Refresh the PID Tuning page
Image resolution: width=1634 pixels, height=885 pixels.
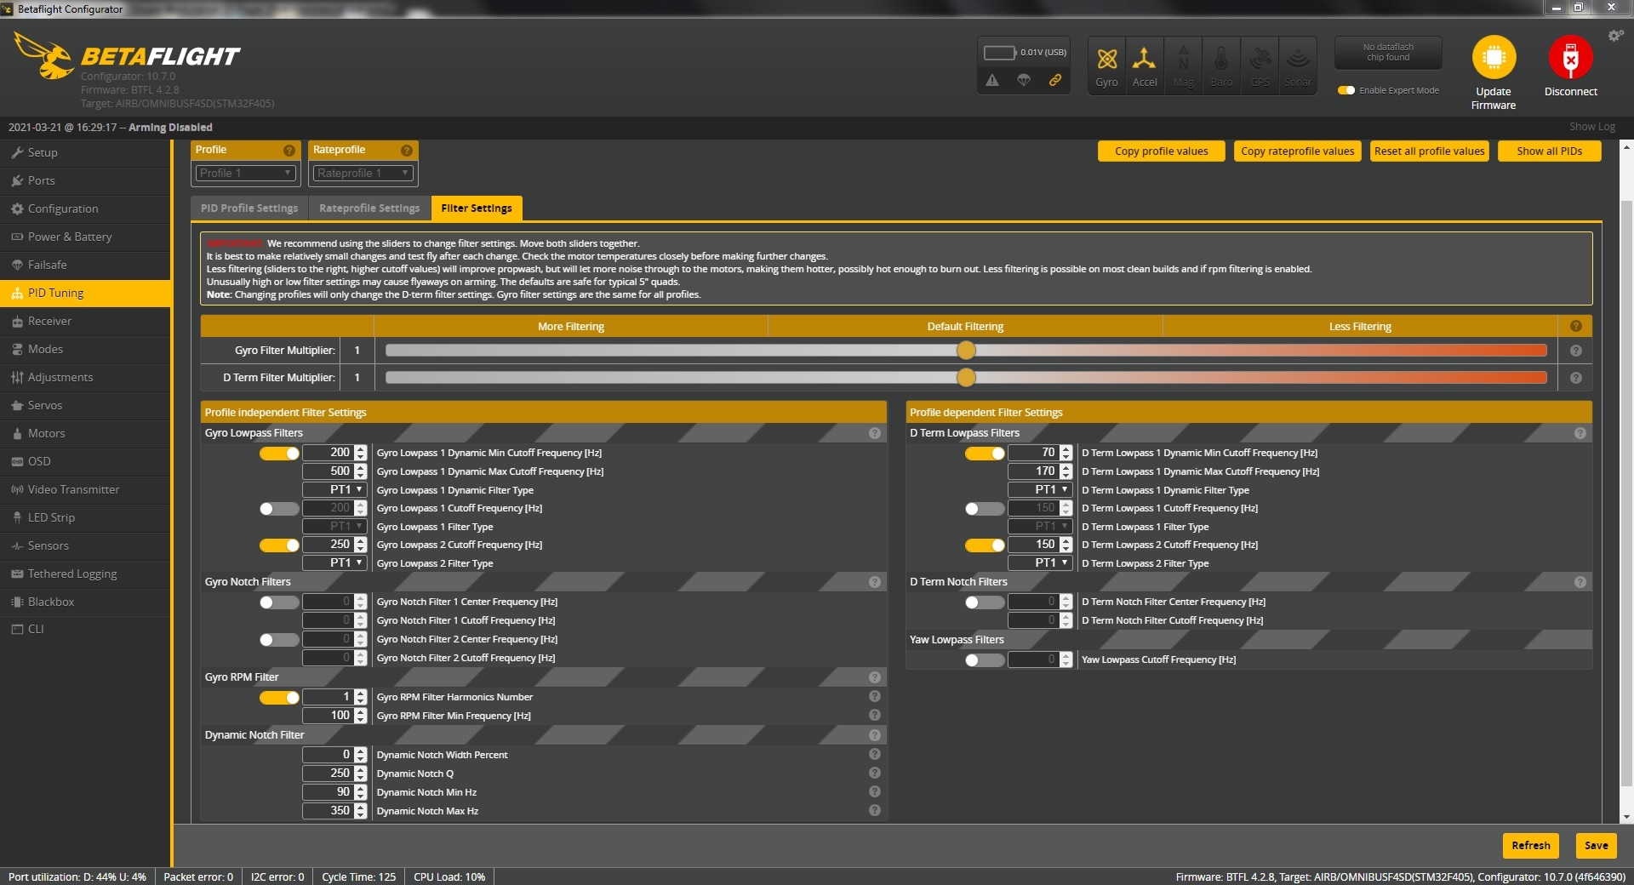coord(1531,846)
